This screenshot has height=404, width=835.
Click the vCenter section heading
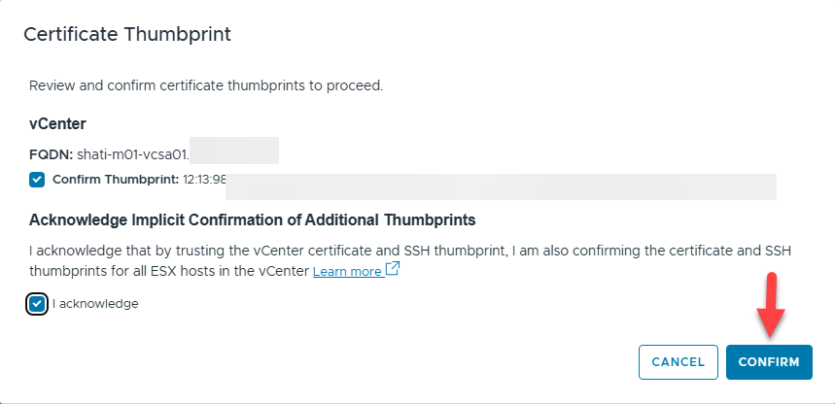click(x=57, y=125)
